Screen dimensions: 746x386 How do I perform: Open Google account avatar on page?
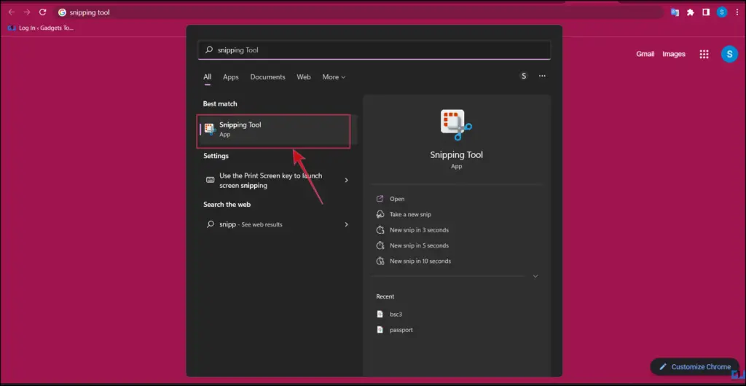(x=729, y=54)
